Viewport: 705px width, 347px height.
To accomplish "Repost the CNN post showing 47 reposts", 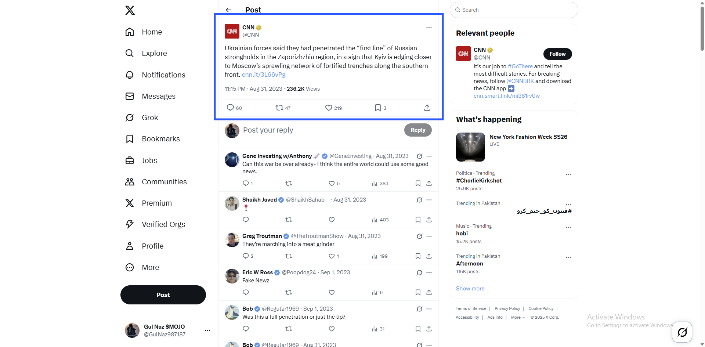I will tap(279, 108).
